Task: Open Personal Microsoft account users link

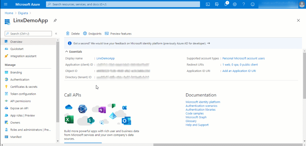Action: point(244,58)
